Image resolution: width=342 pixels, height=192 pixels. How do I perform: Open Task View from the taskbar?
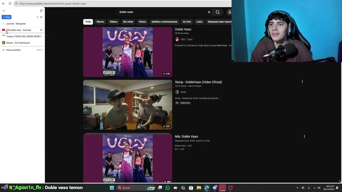coord(160,188)
